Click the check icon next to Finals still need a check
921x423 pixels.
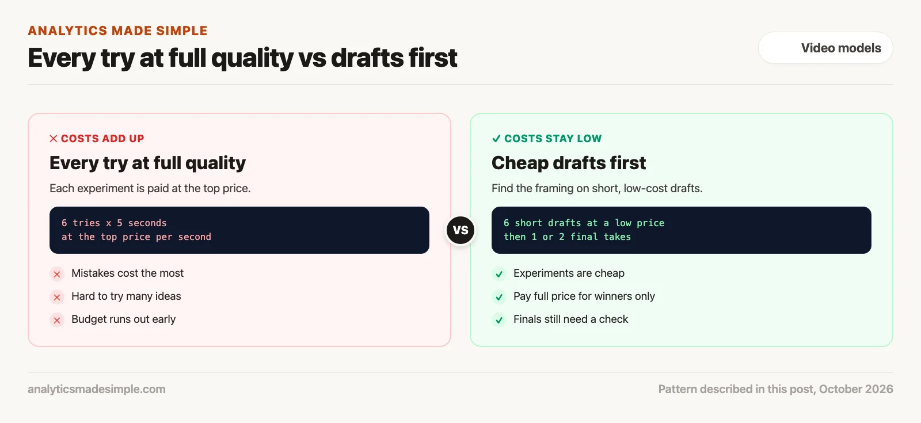click(x=499, y=320)
